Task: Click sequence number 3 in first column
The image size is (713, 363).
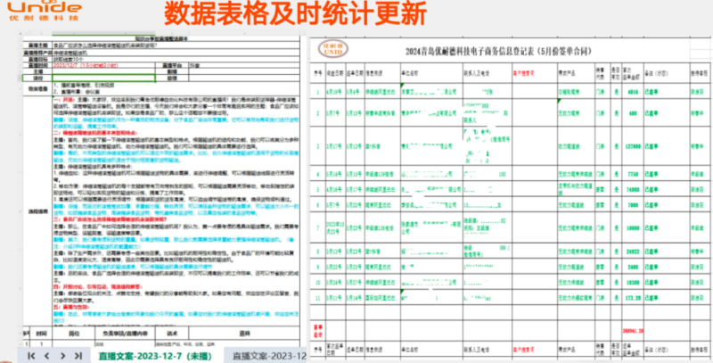Action: [x=318, y=146]
